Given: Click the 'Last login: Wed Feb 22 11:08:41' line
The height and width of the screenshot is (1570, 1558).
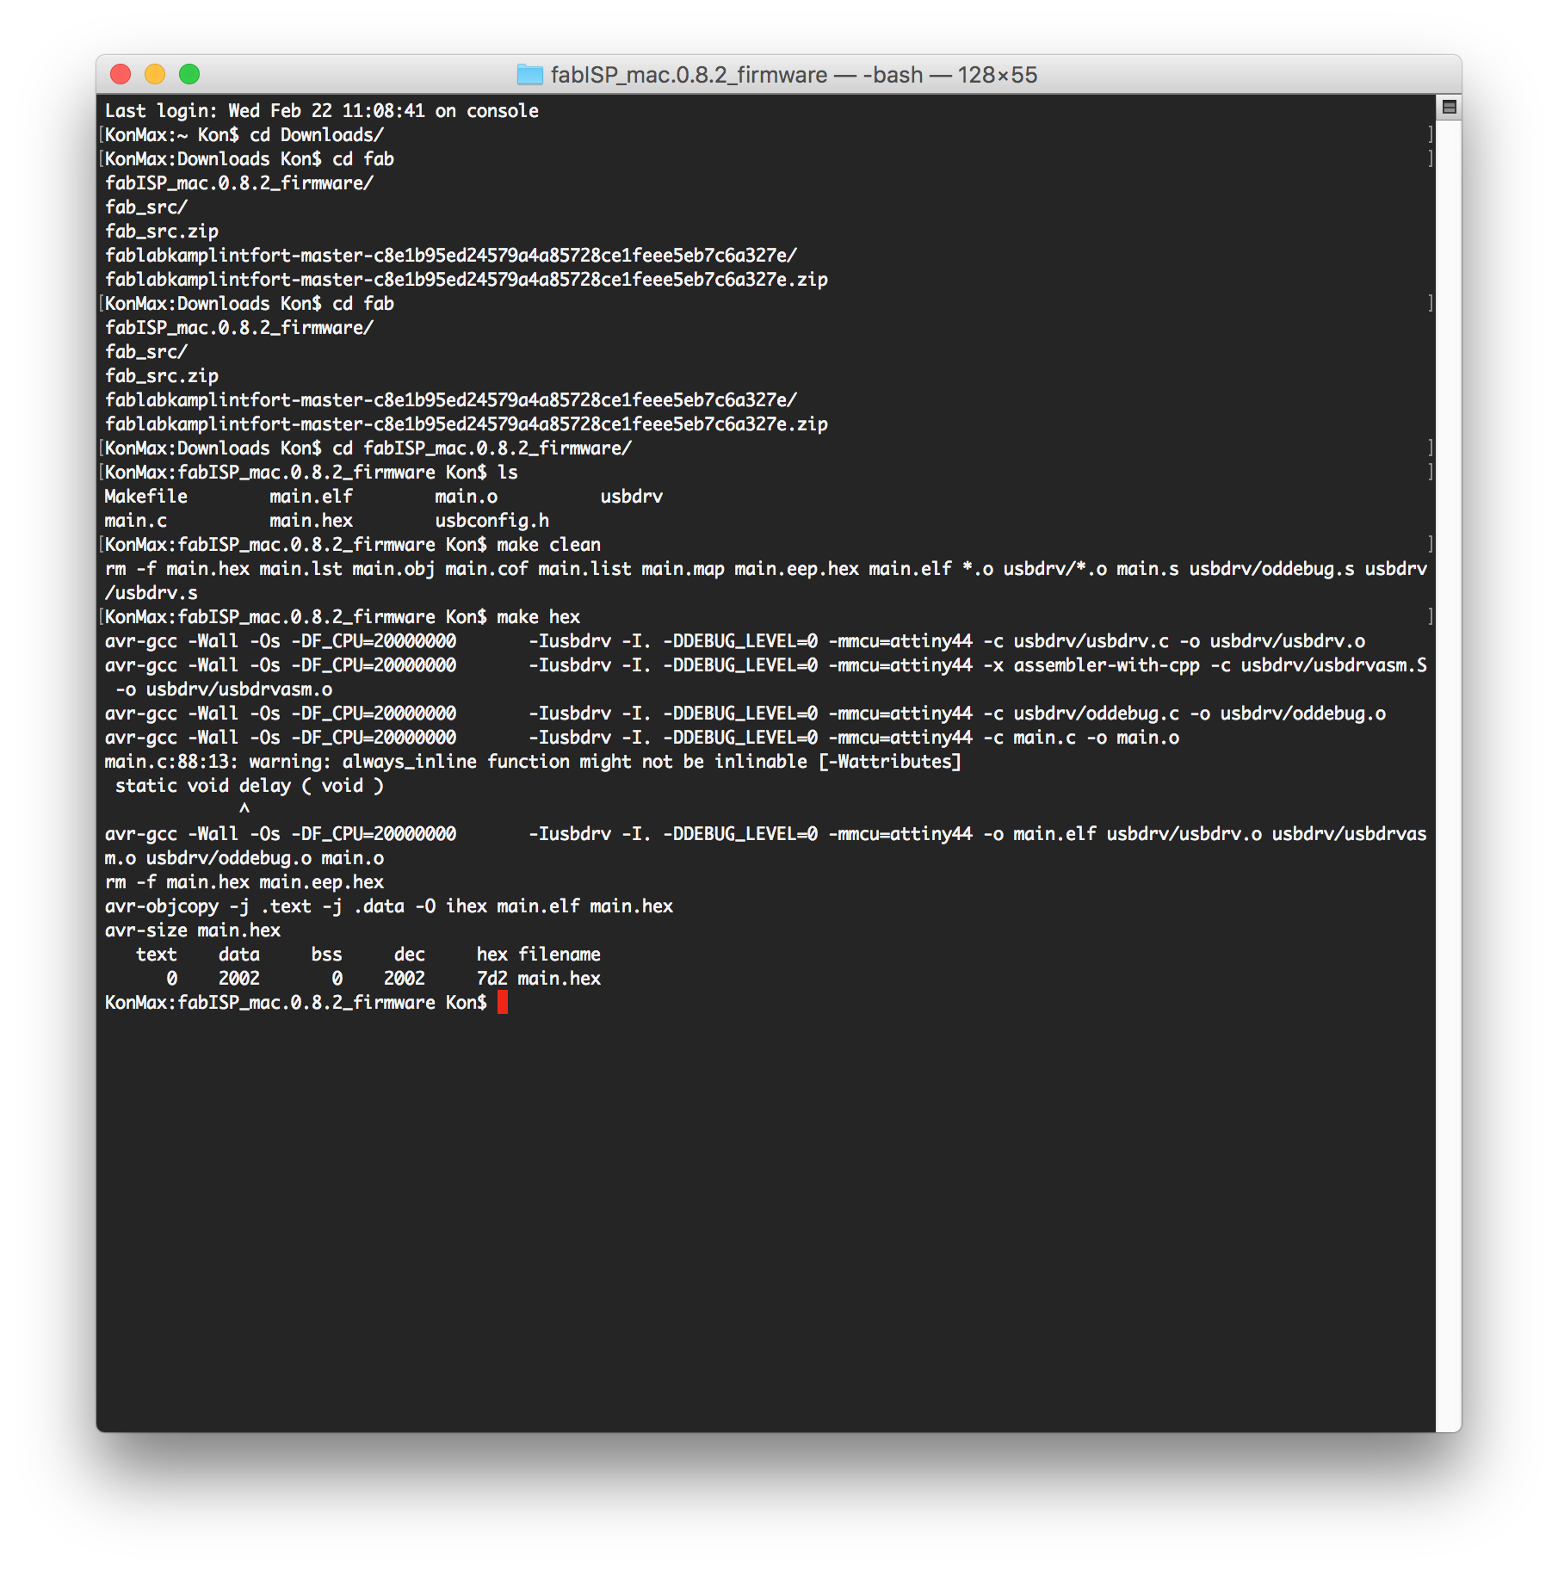Looking at the screenshot, I should (322, 111).
